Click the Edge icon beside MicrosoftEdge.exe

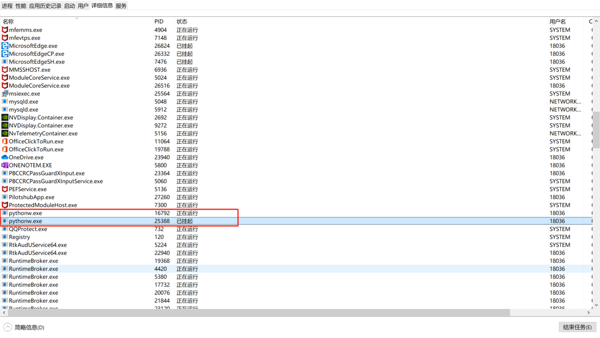pyautogui.click(x=5, y=46)
